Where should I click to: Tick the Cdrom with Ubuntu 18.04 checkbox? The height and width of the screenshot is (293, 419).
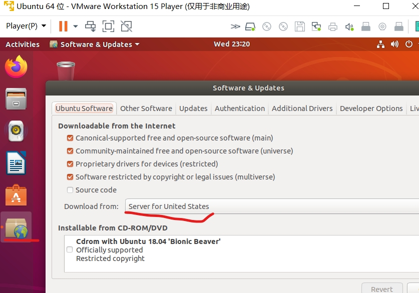[x=70, y=250]
